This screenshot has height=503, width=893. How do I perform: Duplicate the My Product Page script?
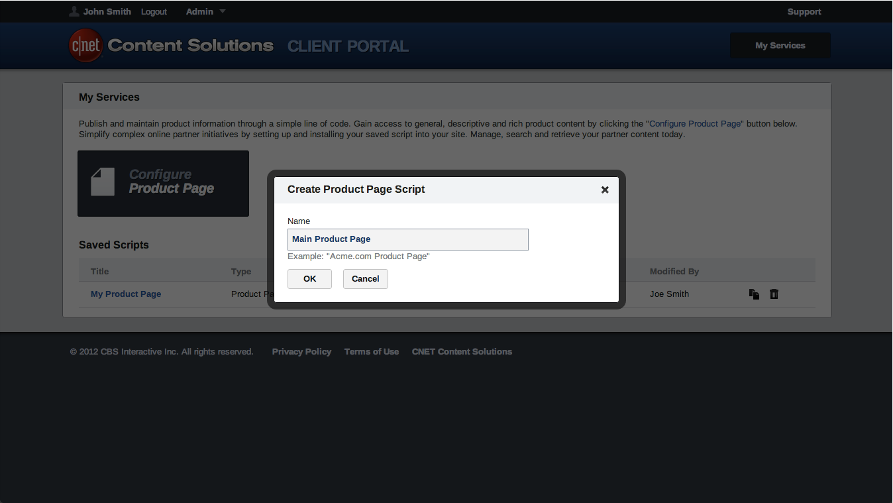[754, 294]
